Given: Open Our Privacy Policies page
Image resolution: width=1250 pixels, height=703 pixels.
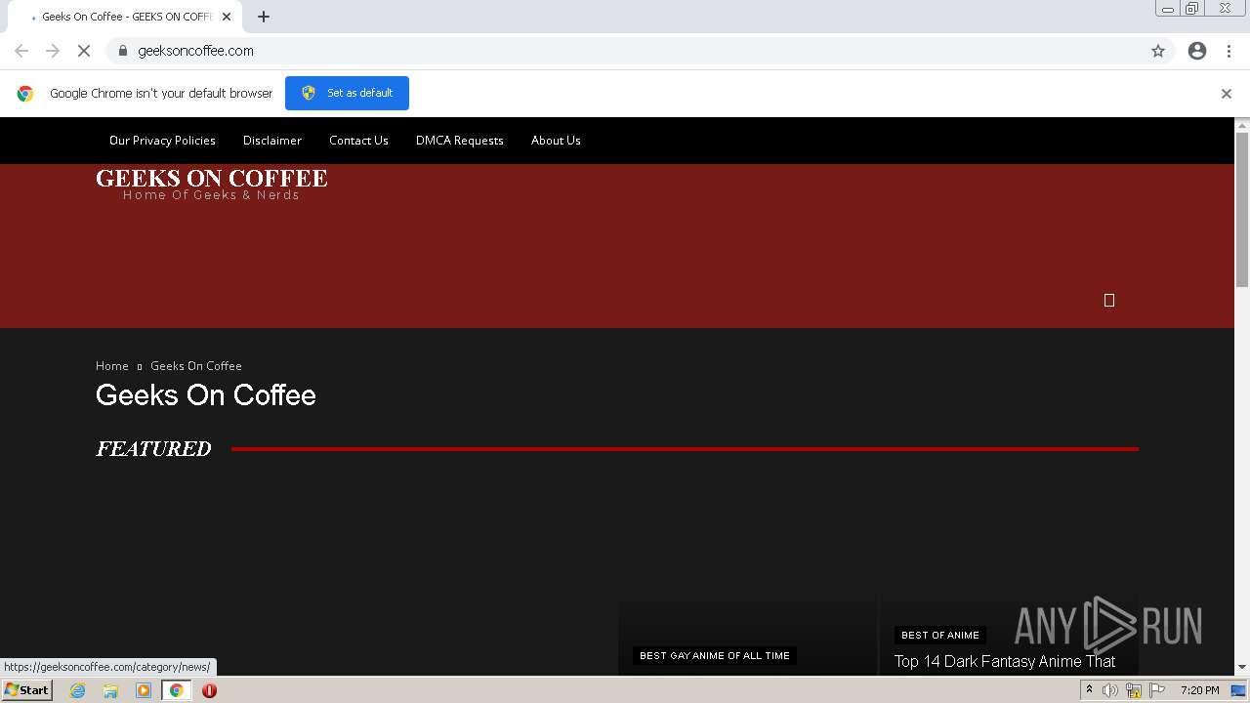Looking at the screenshot, I should 162,141.
